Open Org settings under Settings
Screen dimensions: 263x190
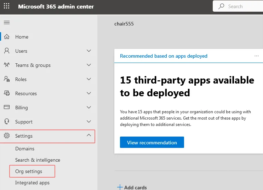coord(29,171)
